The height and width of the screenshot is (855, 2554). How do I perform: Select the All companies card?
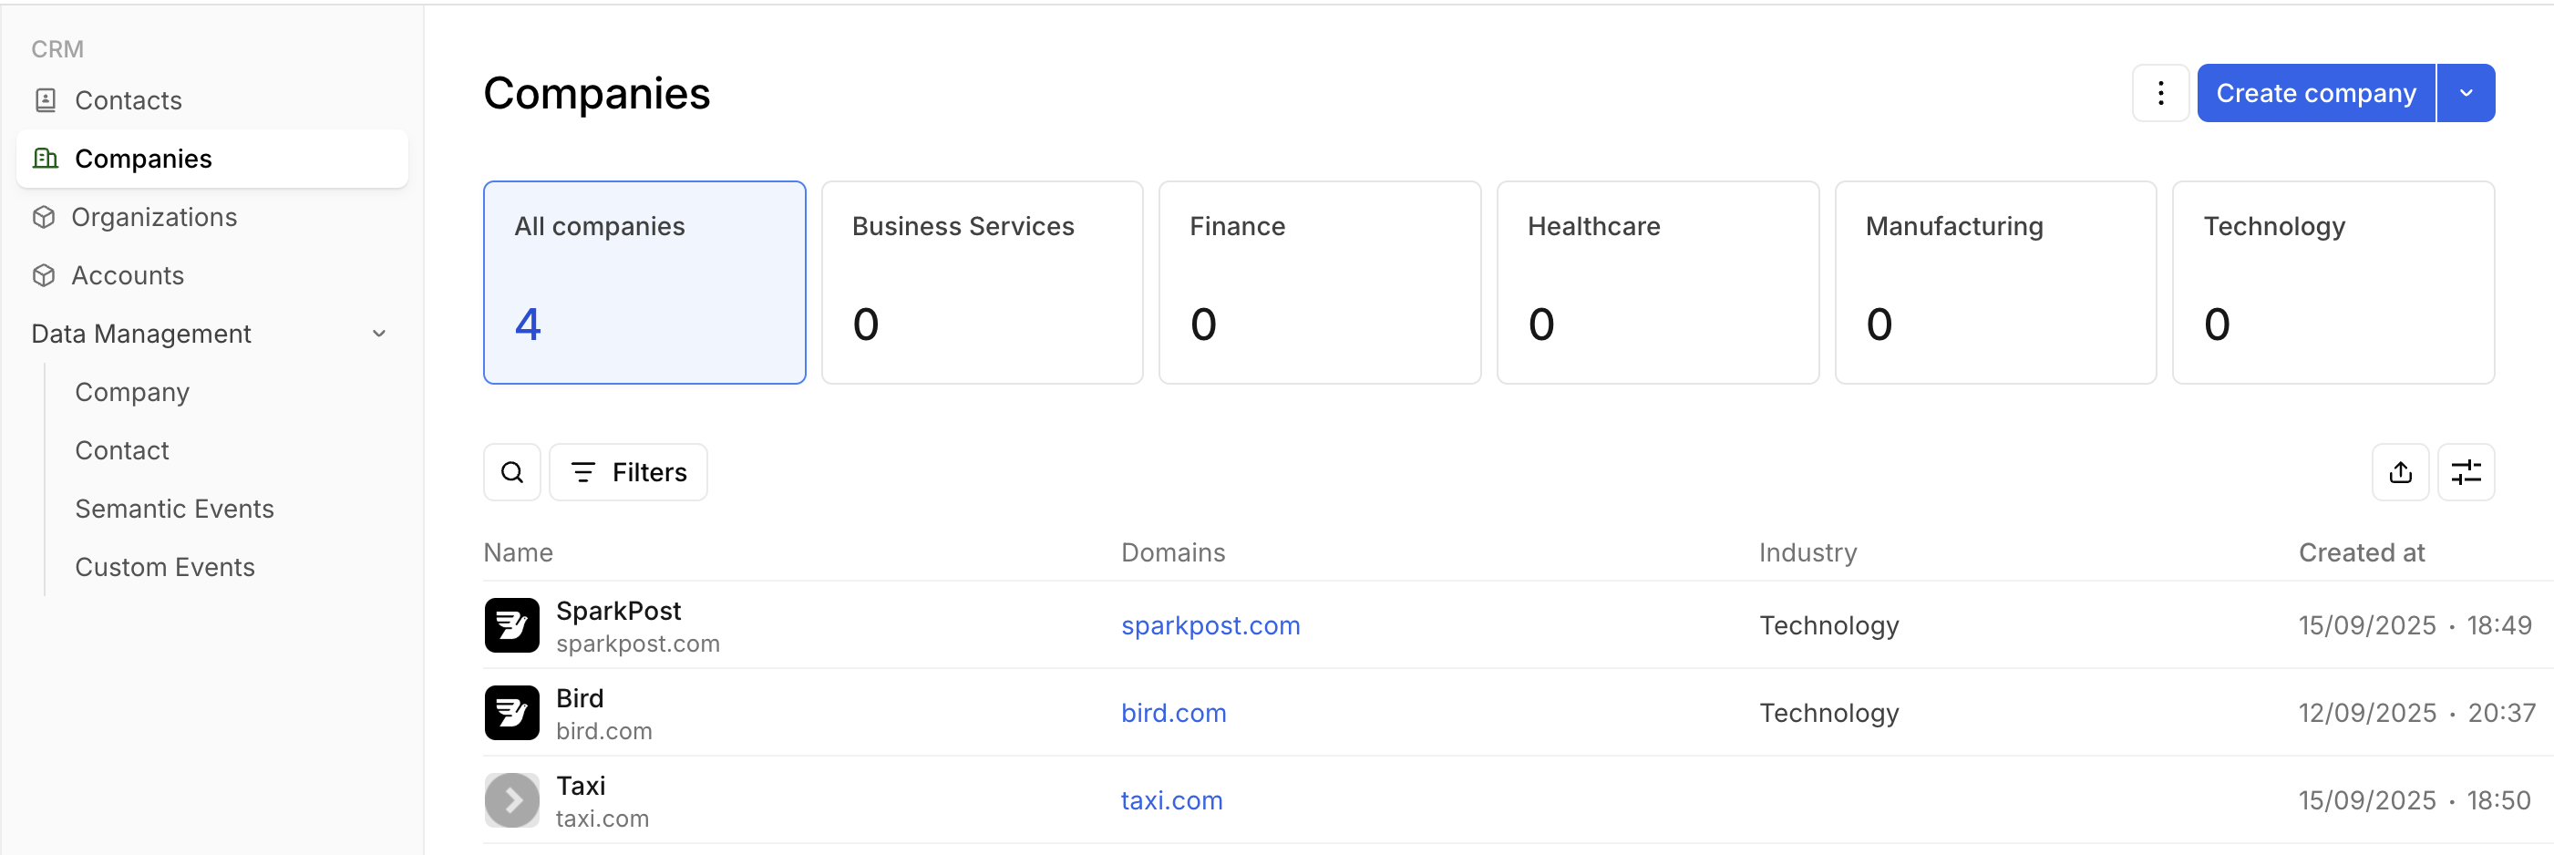click(644, 282)
